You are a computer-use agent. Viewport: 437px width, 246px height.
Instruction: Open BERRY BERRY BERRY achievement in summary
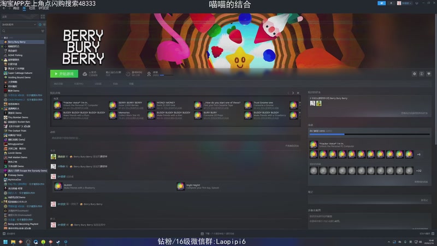tap(127, 105)
